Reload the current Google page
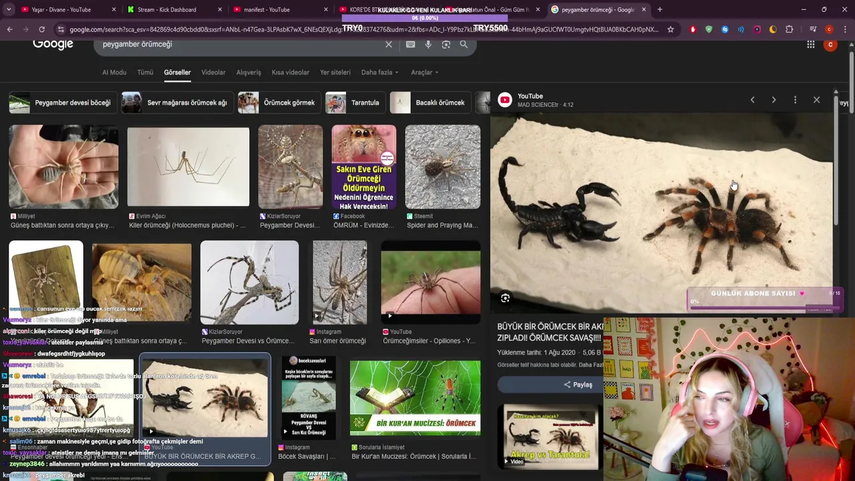The image size is (855, 481). click(x=41, y=29)
